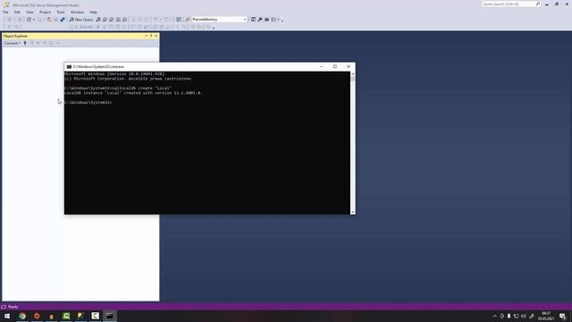Viewport: 572px width, 322px height.
Task: Click the Analysis Services MDX Query icon
Action: pyautogui.click(x=105, y=20)
